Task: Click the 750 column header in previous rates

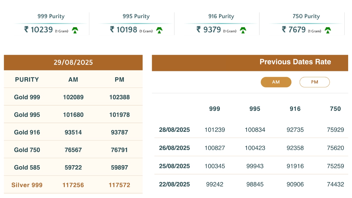Action: coord(335,109)
